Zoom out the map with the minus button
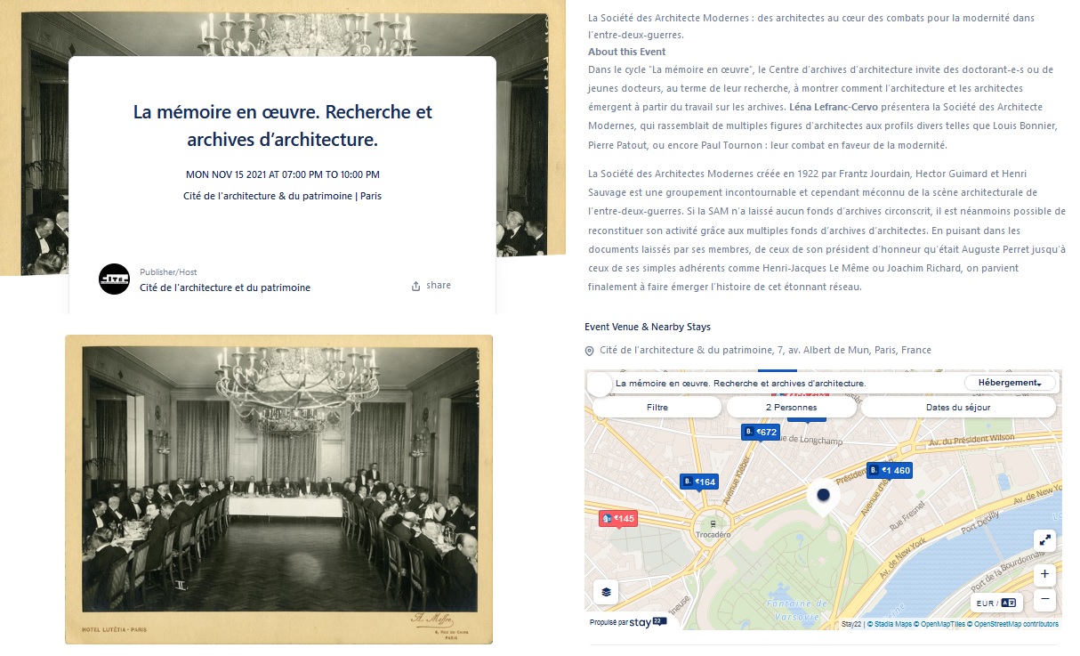 click(1045, 598)
